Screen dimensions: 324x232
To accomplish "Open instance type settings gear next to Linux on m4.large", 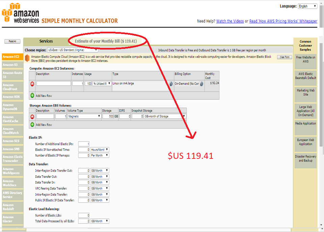I will [x=171, y=84].
